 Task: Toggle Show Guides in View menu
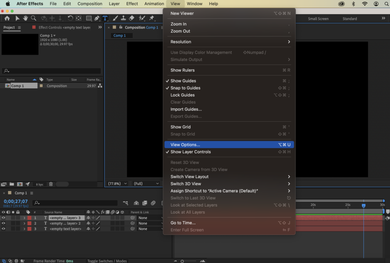pyautogui.click(x=229, y=81)
